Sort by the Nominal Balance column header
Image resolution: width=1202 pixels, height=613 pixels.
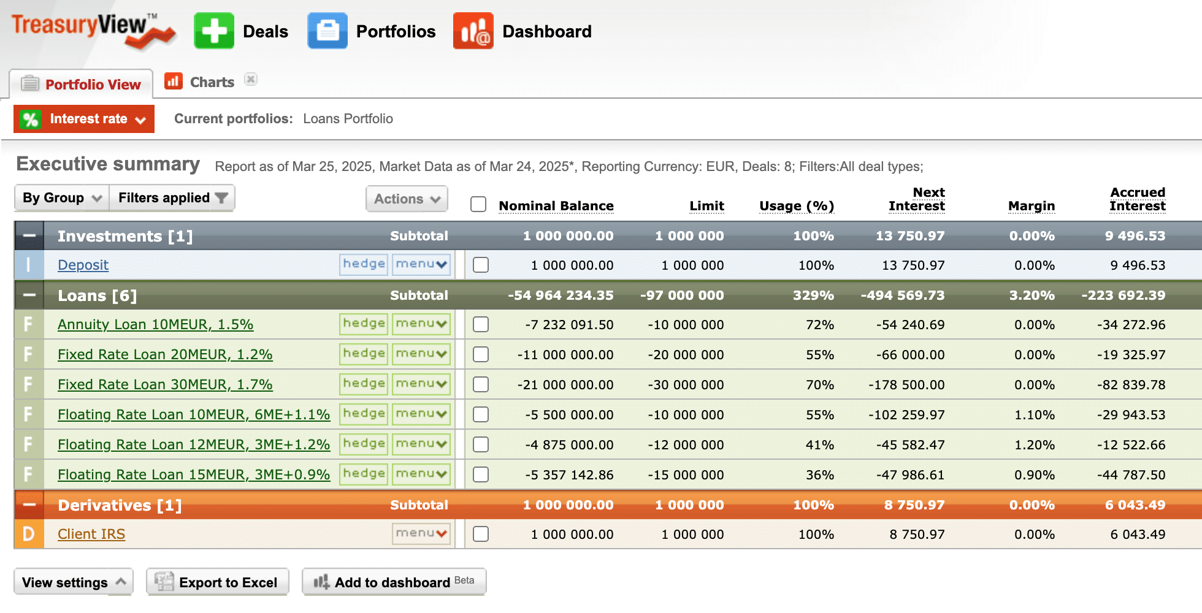[556, 205]
